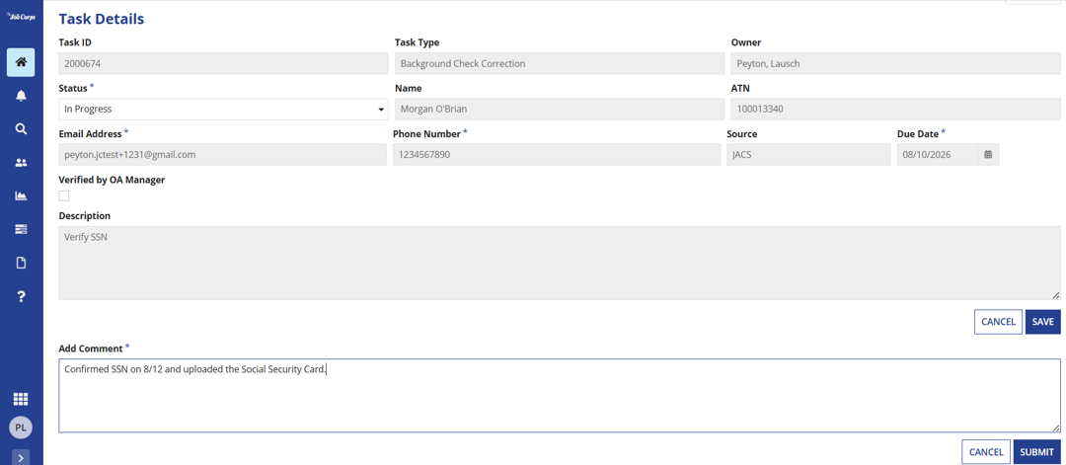Screen dimensions: 1066x465
Task: Click the Email Address field
Action: click(224, 154)
